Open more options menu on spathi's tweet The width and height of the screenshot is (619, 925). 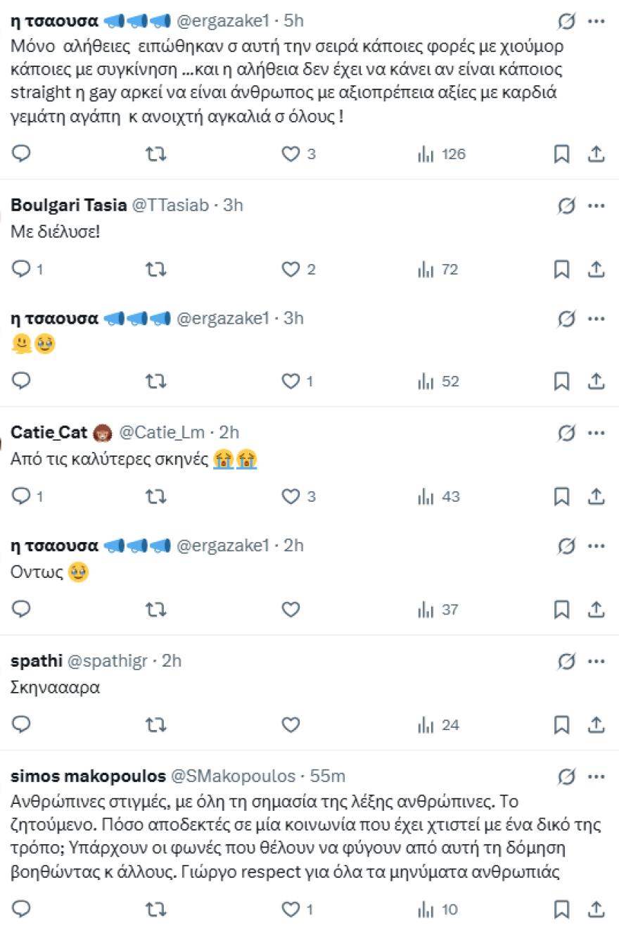point(596,661)
